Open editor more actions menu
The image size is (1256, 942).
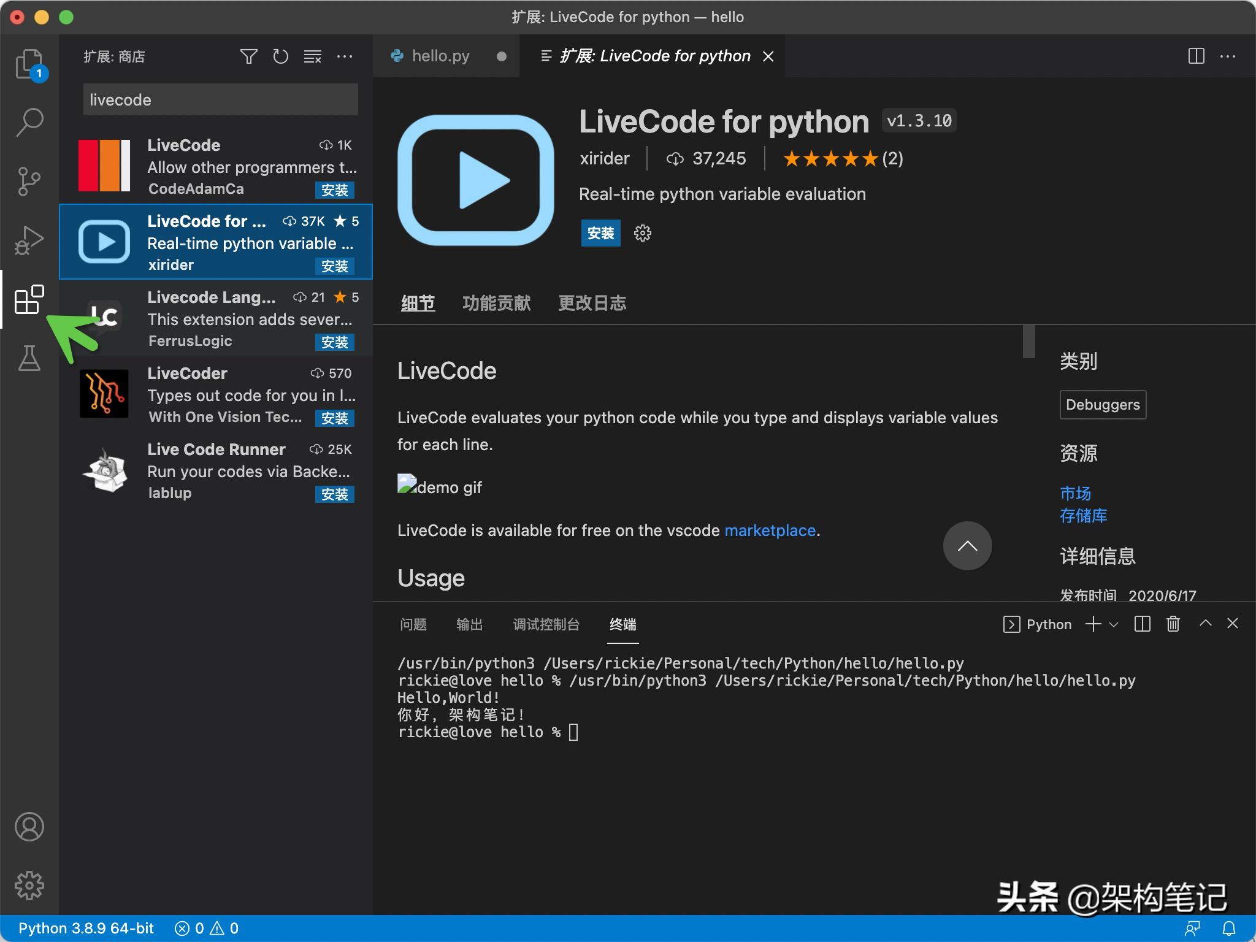click(1228, 56)
